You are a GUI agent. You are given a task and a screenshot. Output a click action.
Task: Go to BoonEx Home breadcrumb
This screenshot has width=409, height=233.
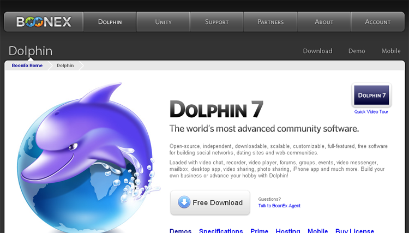(27, 65)
